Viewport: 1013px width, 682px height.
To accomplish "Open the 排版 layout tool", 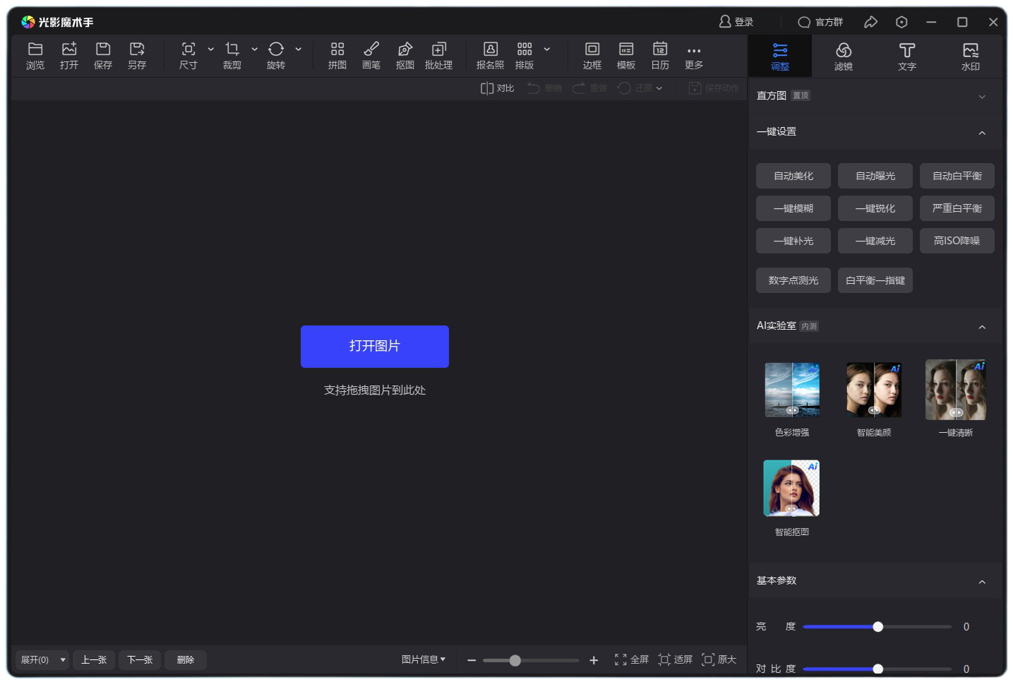I will tap(525, 56).
